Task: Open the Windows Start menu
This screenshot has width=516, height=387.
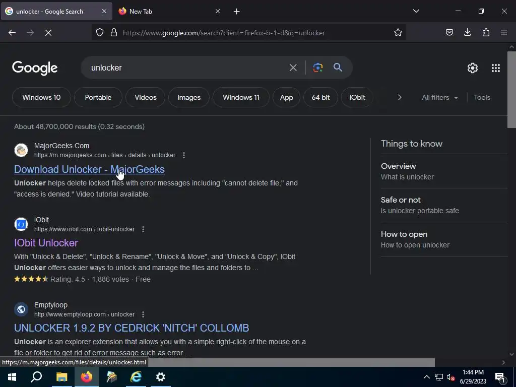Action: pyautogui.click(x=12, y=377)
